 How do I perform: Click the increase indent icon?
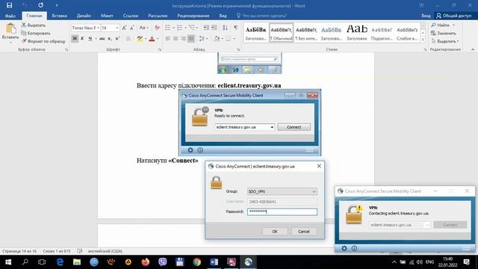tap(214, 28)
